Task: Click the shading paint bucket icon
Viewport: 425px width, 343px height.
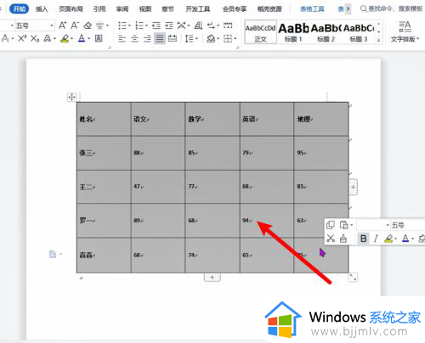Action: (211, 38)
